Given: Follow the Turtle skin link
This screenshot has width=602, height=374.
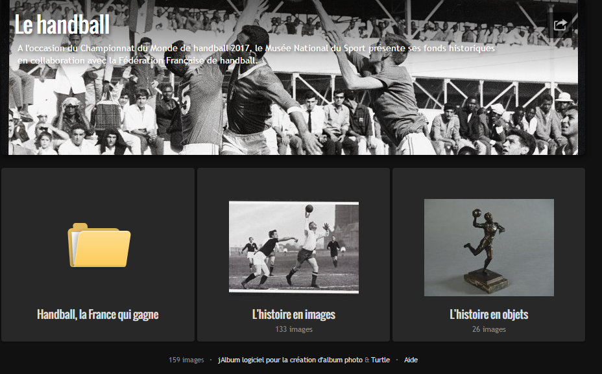Looking at the screenshot, I should pos(380,360).
